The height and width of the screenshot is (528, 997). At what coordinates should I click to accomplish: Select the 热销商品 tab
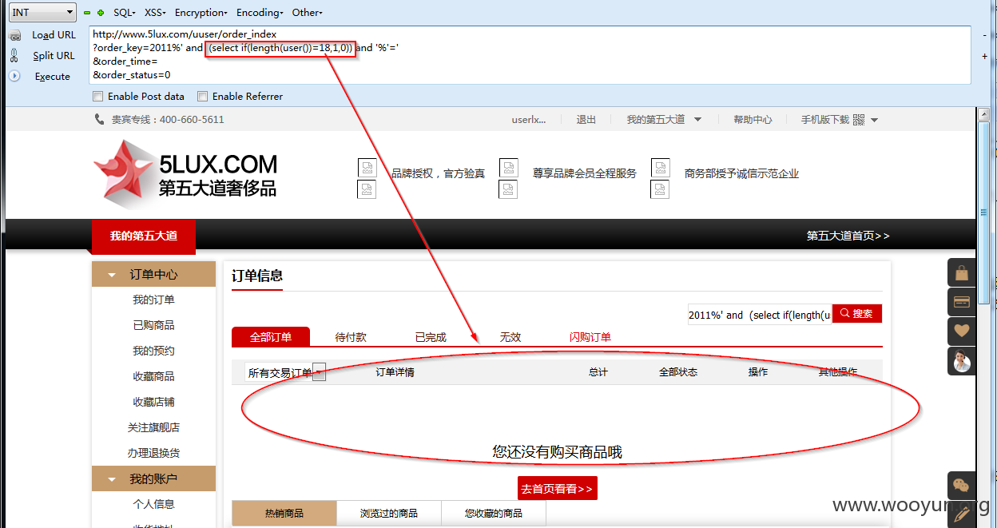click(284, 513)
